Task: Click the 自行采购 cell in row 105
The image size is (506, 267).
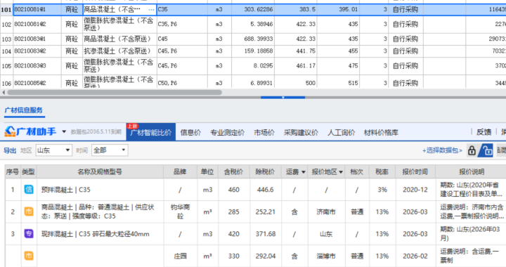Action: (406, 66)
